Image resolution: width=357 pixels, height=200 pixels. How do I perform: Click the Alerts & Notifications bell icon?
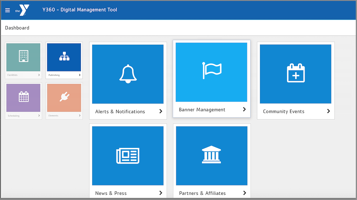click(x=128, y=74)
